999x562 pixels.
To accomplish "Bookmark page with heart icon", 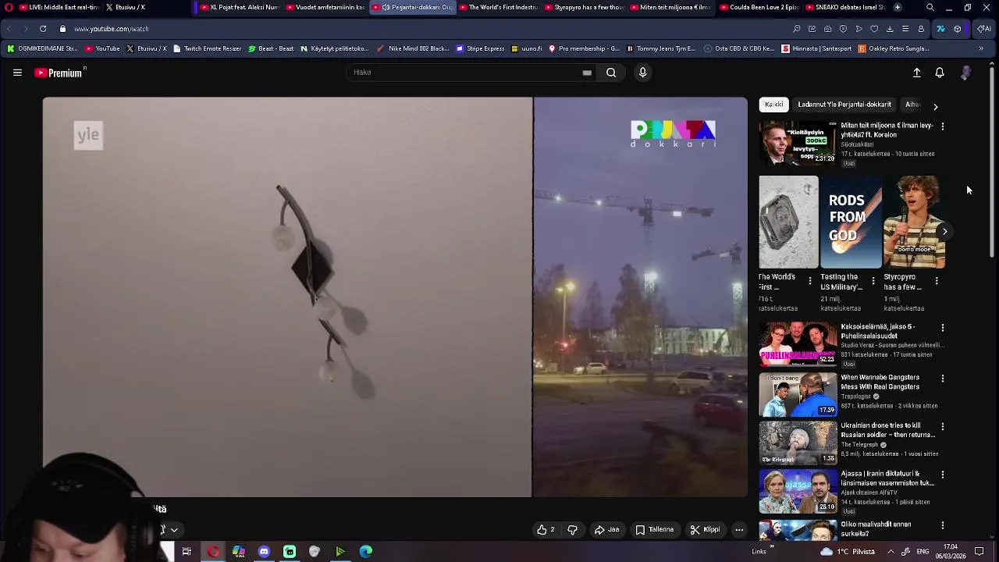I will pyautogui.click(x=874, y=29).
